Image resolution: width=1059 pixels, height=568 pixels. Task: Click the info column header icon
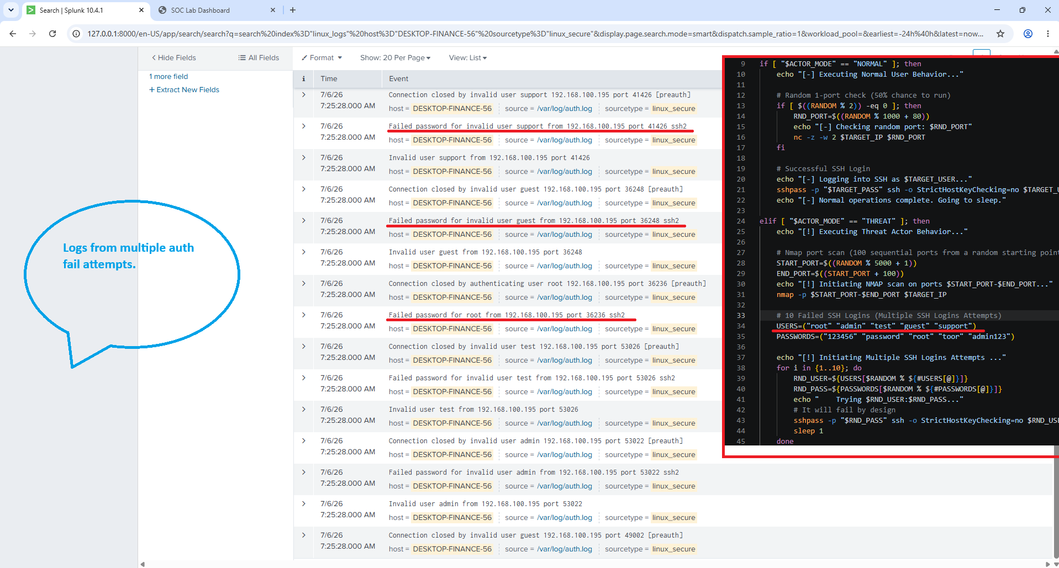303,78
